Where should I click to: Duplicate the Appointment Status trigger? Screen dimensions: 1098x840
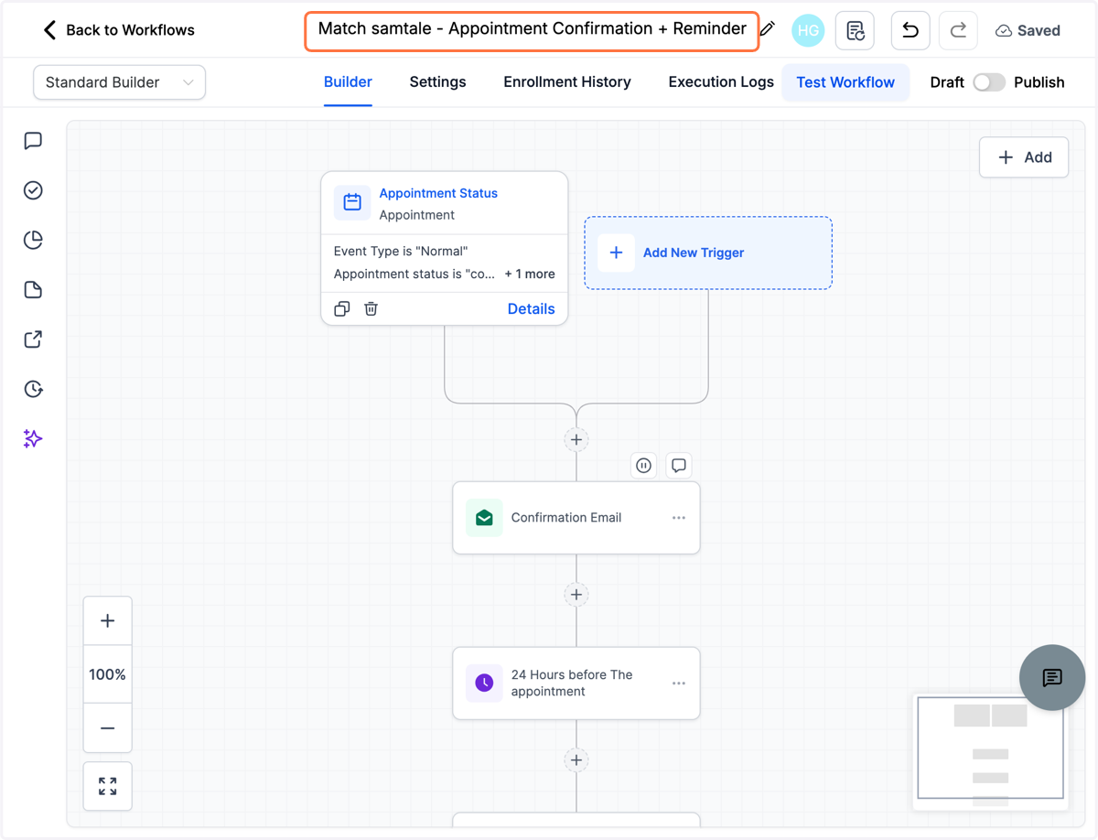click(x=342, y=309)
